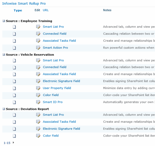This screenshot has height=146, width=155.
Task: Click edit icon for Connected Field under Employee Training
Action: [38, 34]
